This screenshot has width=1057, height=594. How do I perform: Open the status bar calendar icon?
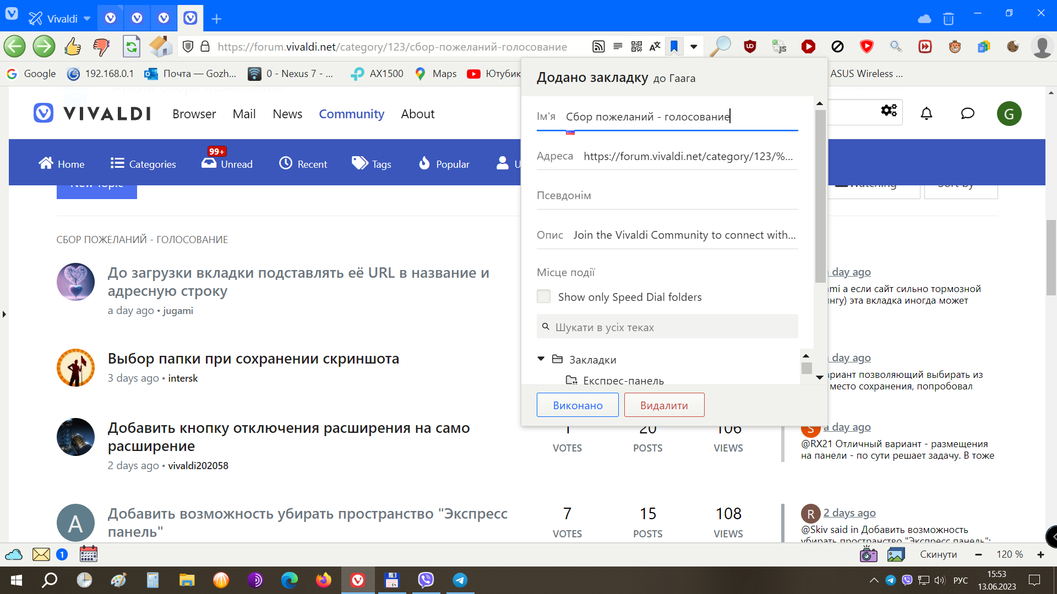pos(88,554)
